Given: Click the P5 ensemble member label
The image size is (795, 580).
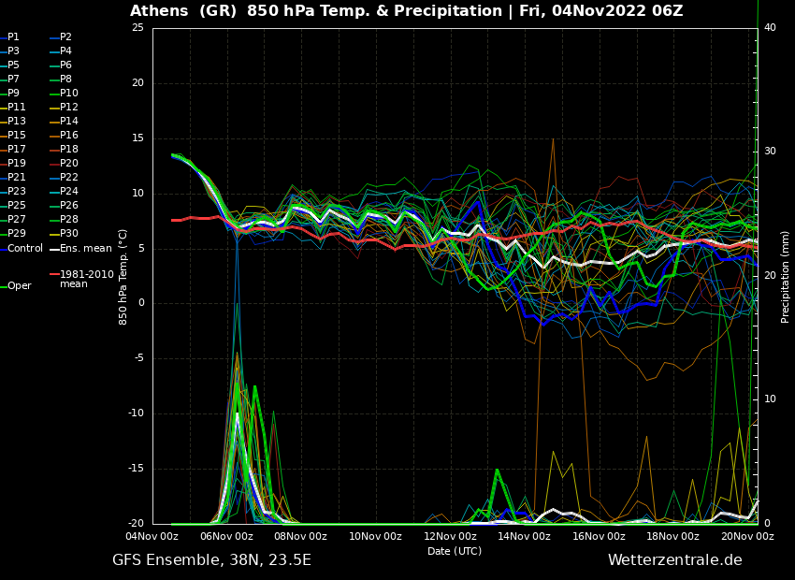Looking at the screenshot, I should point(10,65).
